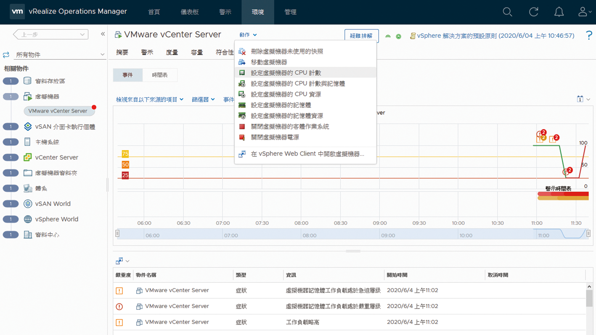Click the 資料中心 datacenter icon
This screenshot has width=596, height=335.
[28, 235]
